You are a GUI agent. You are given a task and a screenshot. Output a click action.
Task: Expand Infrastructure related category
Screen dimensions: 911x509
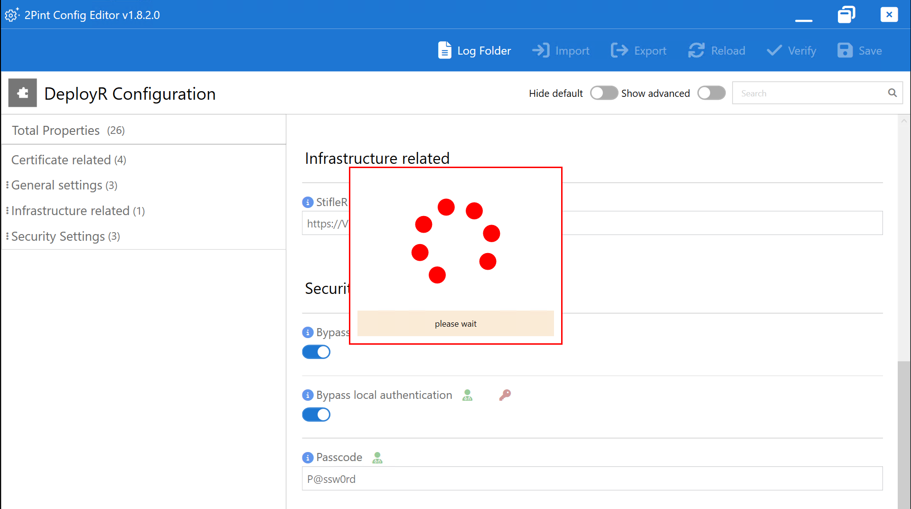point(78,211)
